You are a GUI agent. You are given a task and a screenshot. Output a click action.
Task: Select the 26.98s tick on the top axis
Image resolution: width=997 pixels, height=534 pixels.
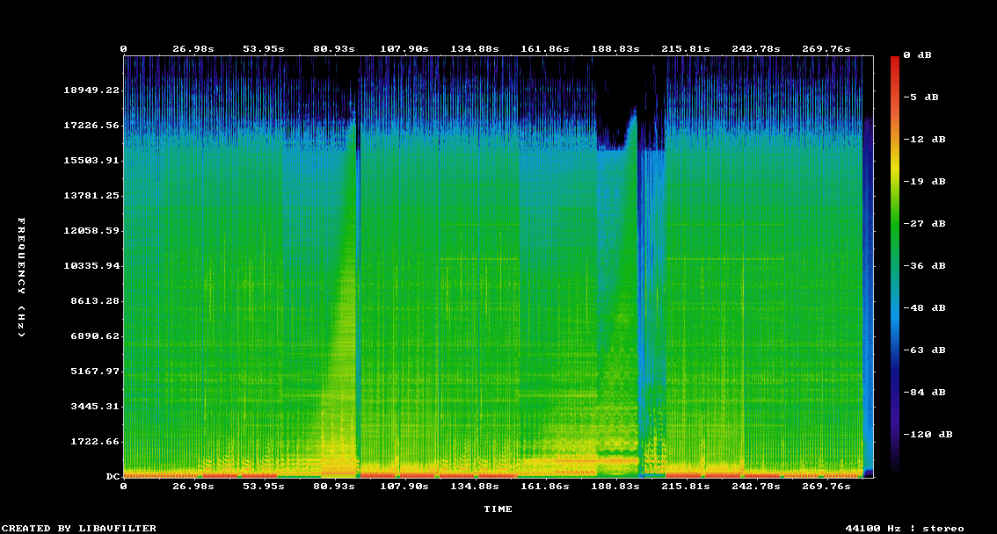(x=193, y=49)
